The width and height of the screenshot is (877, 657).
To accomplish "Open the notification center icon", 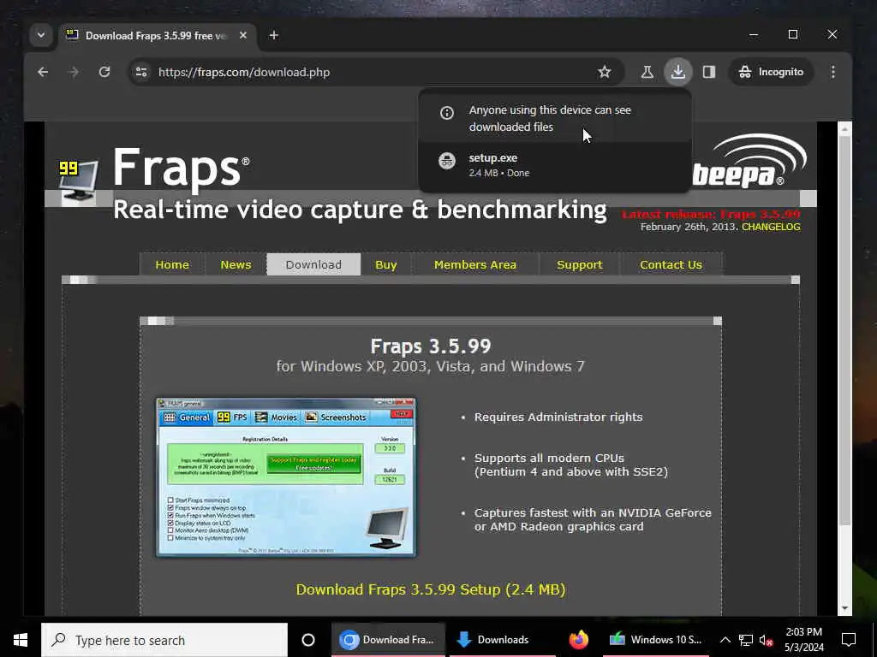I will pyautogui.click(x=849, y=640).
